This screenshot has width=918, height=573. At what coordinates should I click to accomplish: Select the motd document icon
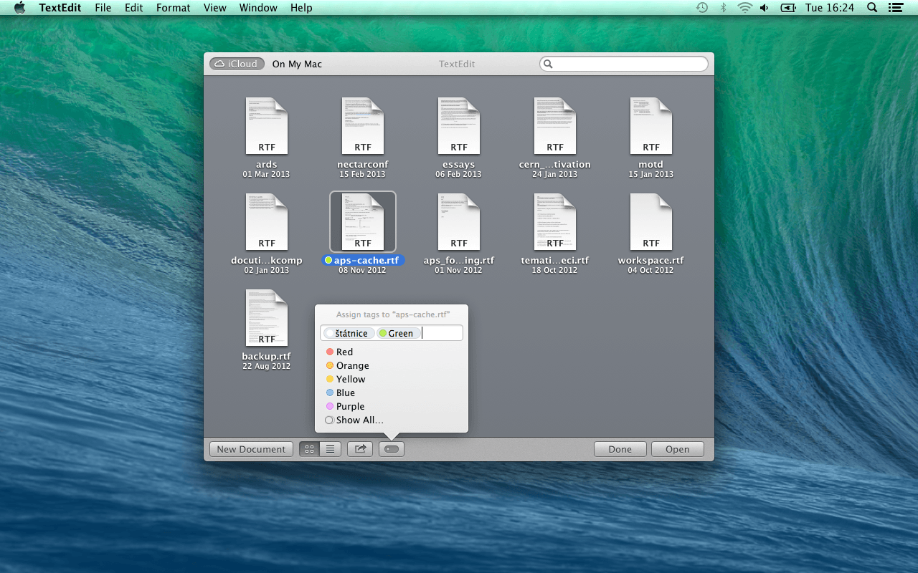click(x=651, y=126)
